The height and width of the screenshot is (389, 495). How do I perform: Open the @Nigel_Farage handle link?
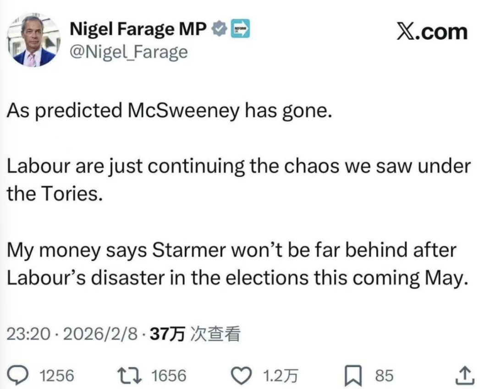(128, 52)
